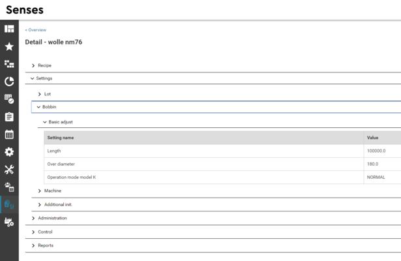Open the dashboard icon in sidebar
Screen dimensions: 401x261
[9, 29]
